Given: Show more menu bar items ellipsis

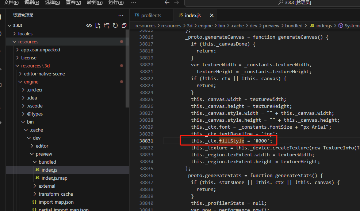Looking at the screenshot, I should tap(134, 2).
